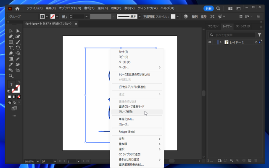
Task: Click the target circle of レイヤー 1
Action: coord(256,42)
